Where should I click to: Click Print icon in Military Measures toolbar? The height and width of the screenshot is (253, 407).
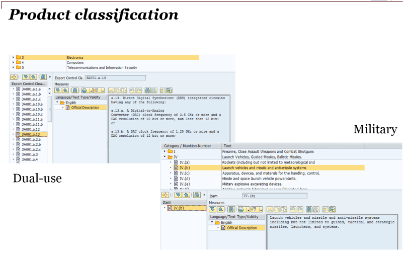241,209
